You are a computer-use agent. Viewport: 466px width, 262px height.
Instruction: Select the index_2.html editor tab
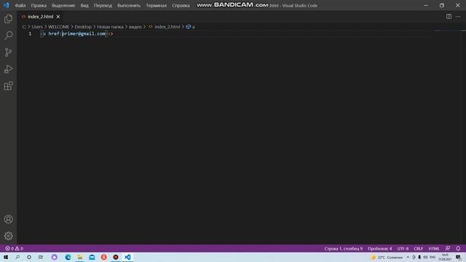coord(41,17)
